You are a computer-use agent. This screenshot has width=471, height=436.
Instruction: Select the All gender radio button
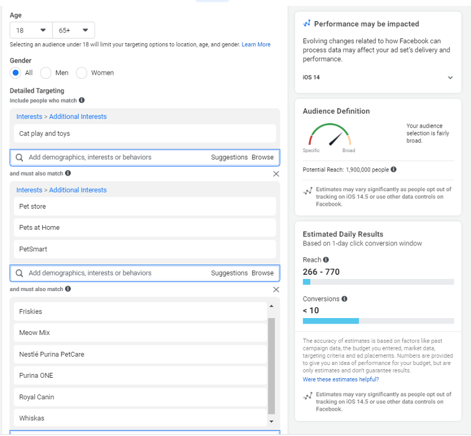[16, 73]
